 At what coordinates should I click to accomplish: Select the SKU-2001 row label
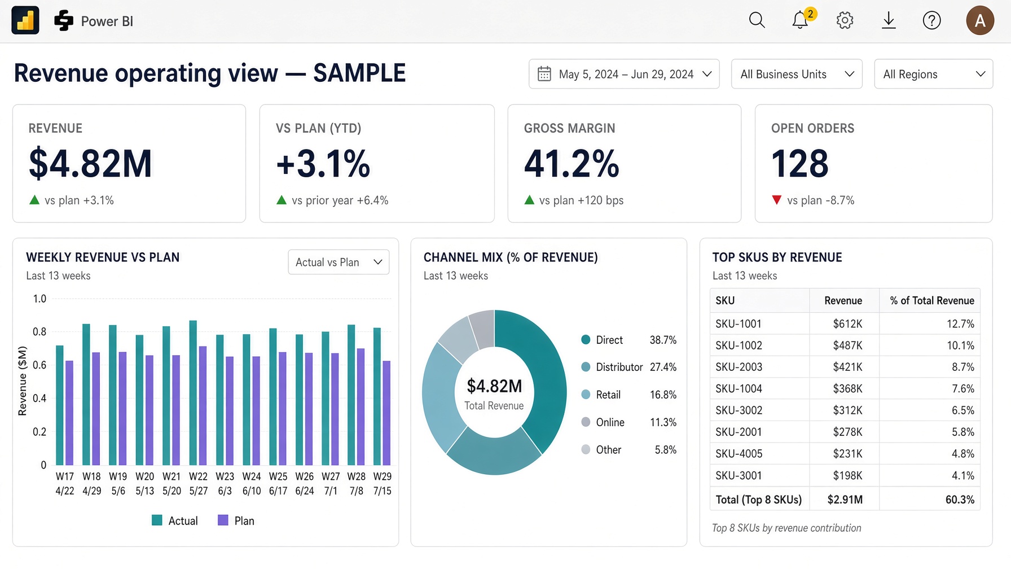739,432
